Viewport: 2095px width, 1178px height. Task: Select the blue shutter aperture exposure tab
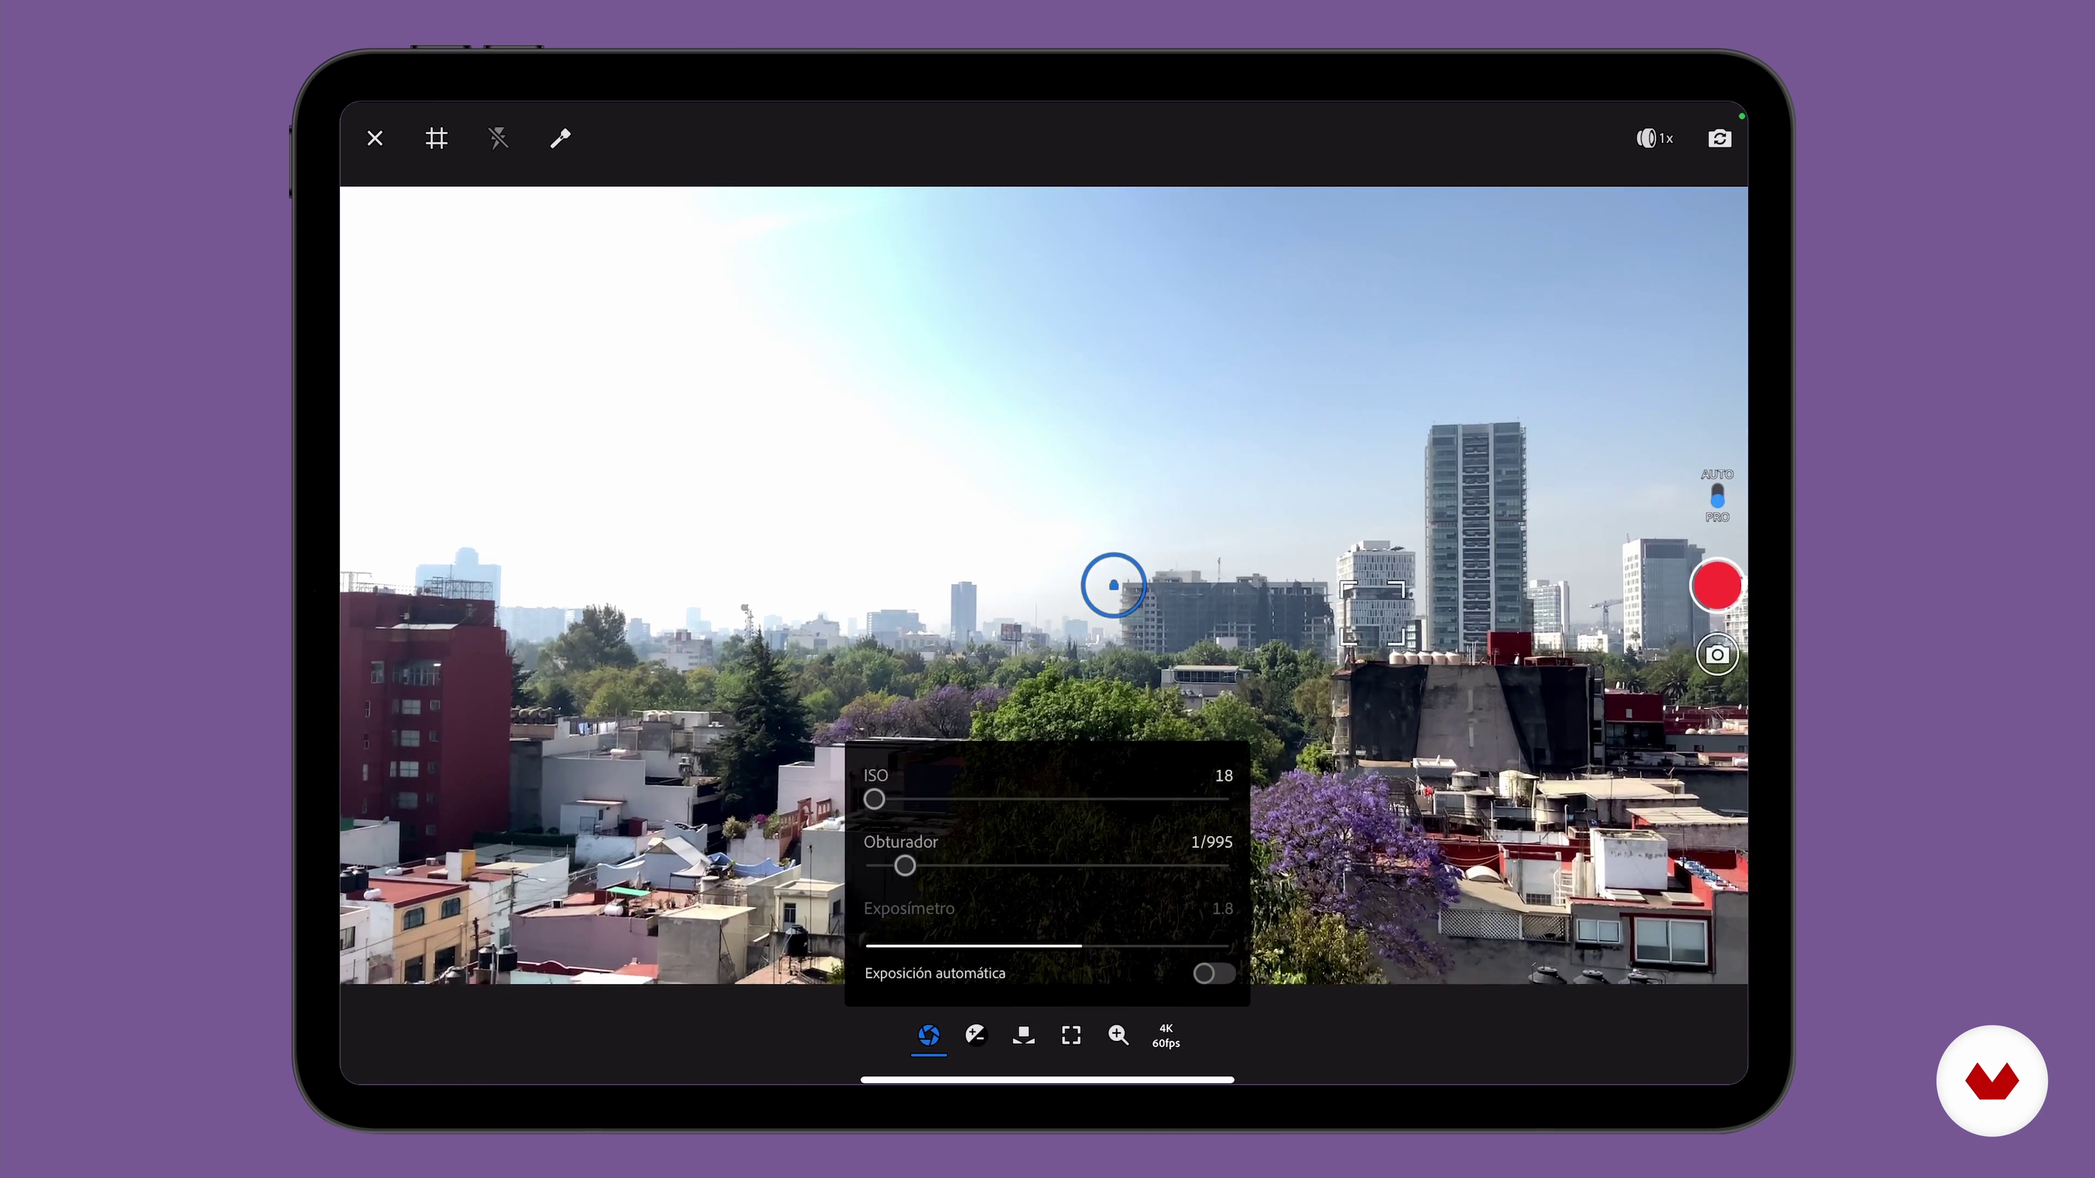click(x=929, y=1035)
